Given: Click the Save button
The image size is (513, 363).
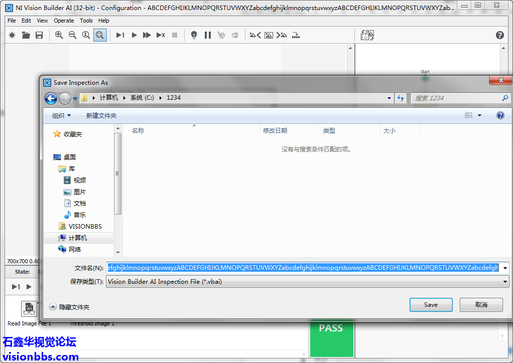Looking at the screenshot, I should (x=431, y=304).
